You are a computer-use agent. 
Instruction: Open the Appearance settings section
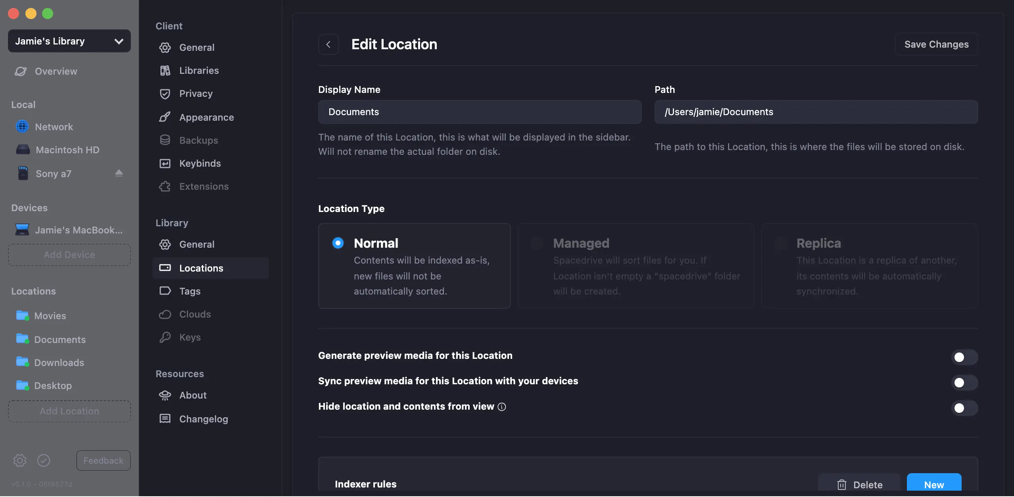coord(206,117)
